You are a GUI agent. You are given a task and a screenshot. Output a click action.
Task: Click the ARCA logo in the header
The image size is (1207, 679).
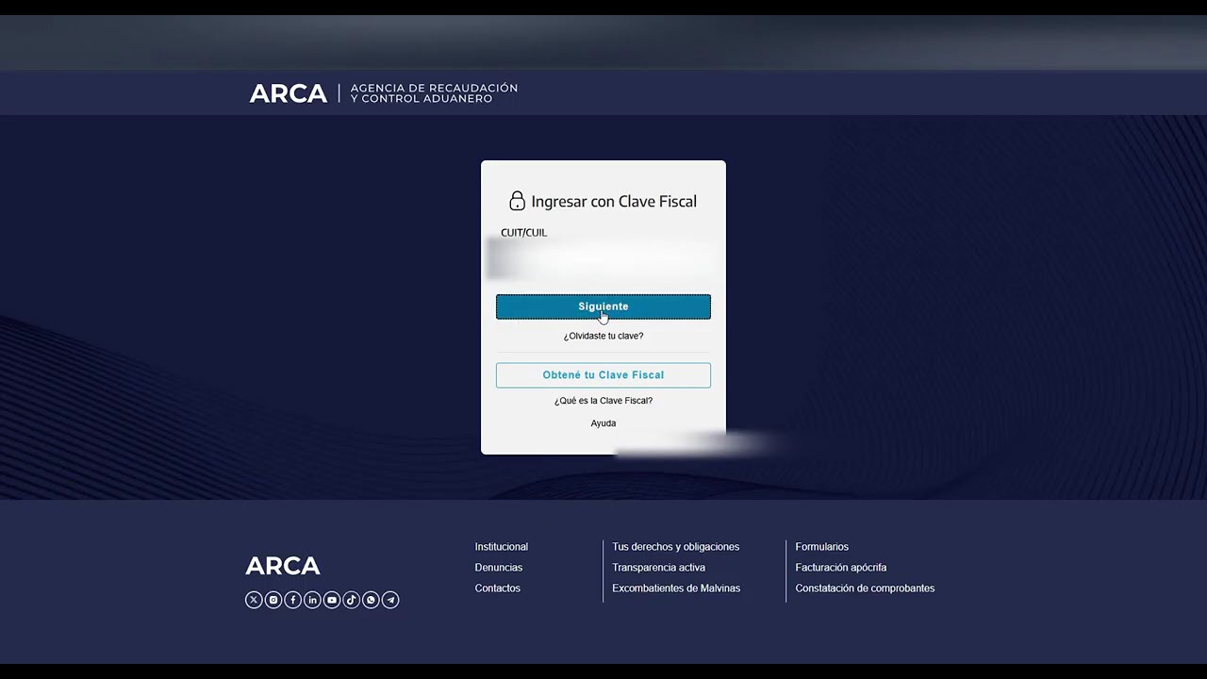[288, 93]
